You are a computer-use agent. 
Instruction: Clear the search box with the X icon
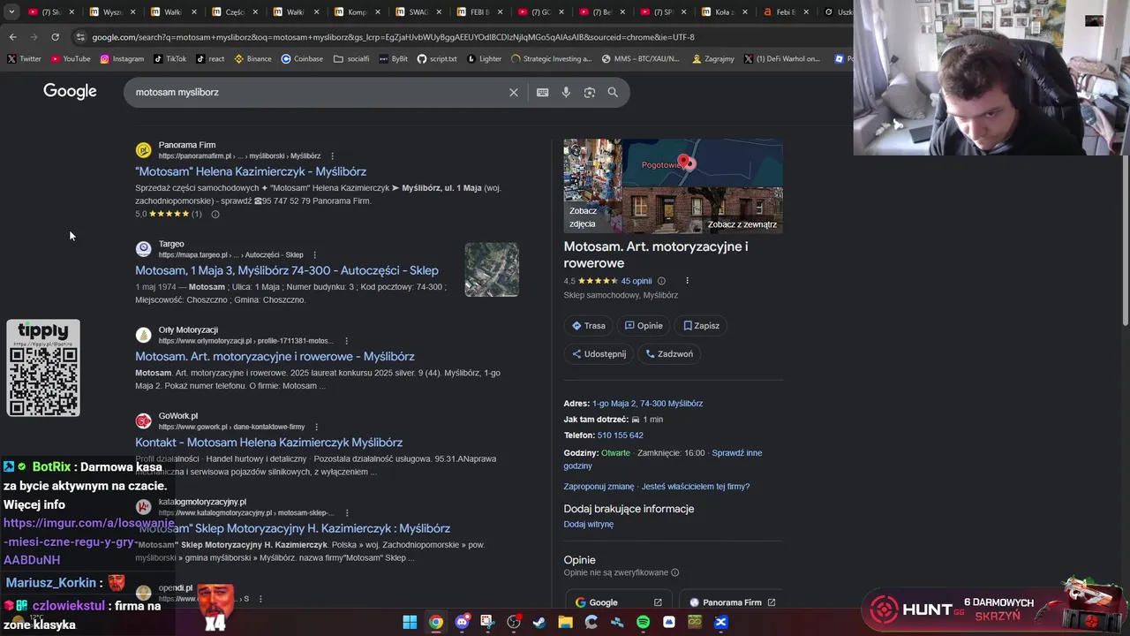tap(514, 92)
